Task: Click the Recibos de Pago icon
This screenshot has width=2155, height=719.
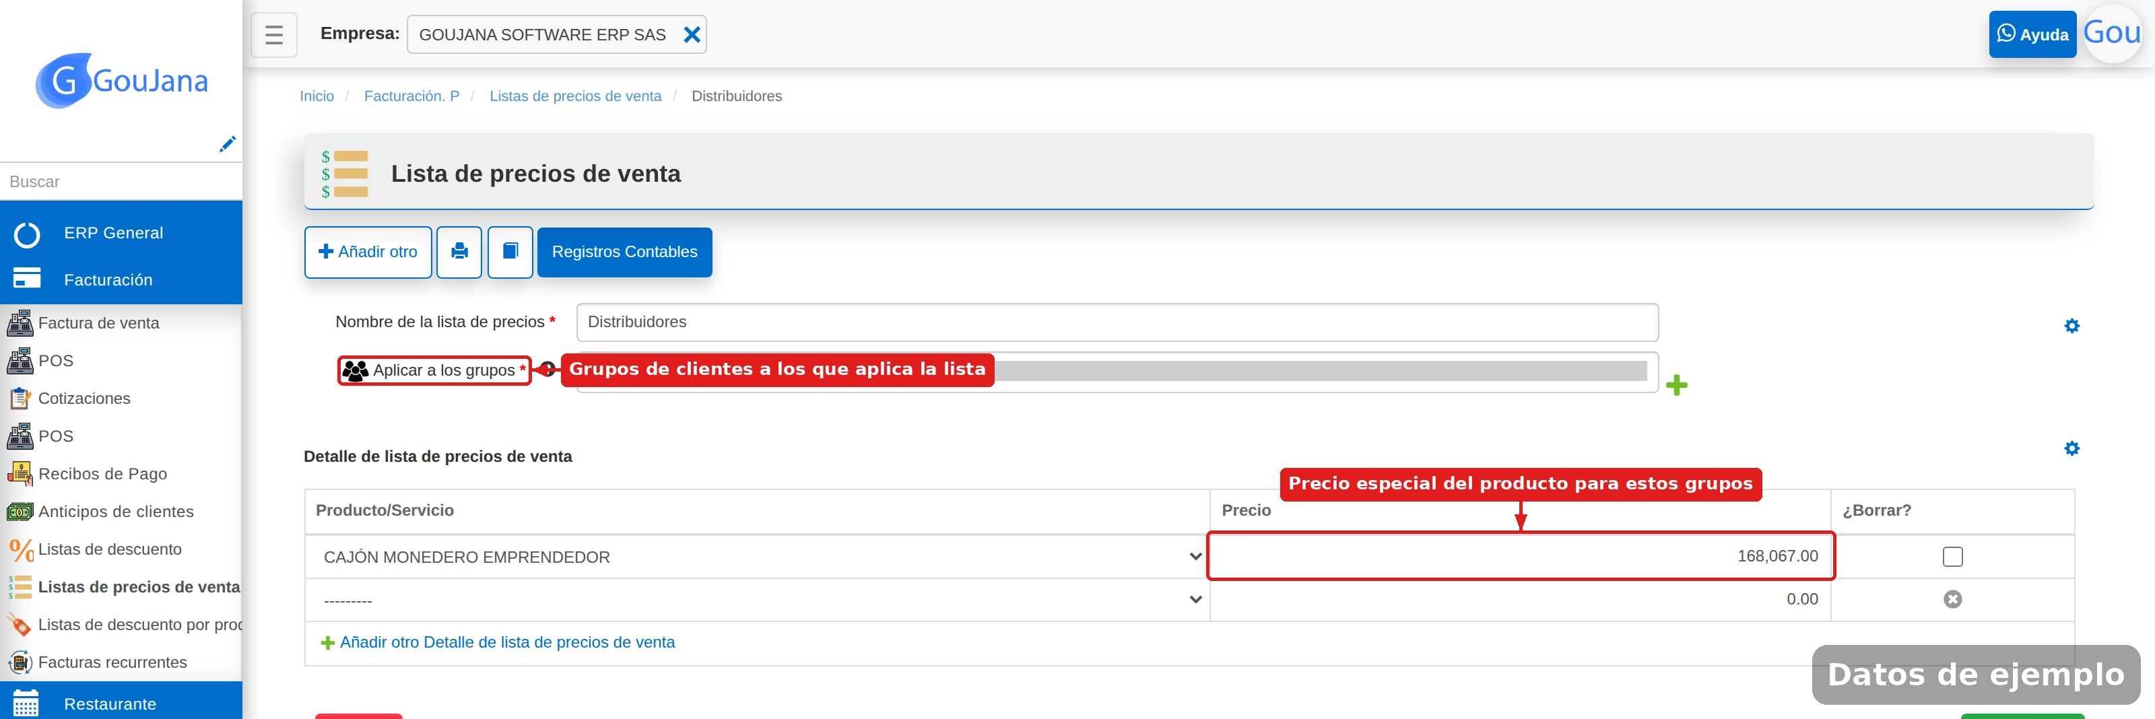Action: (20, 473)
